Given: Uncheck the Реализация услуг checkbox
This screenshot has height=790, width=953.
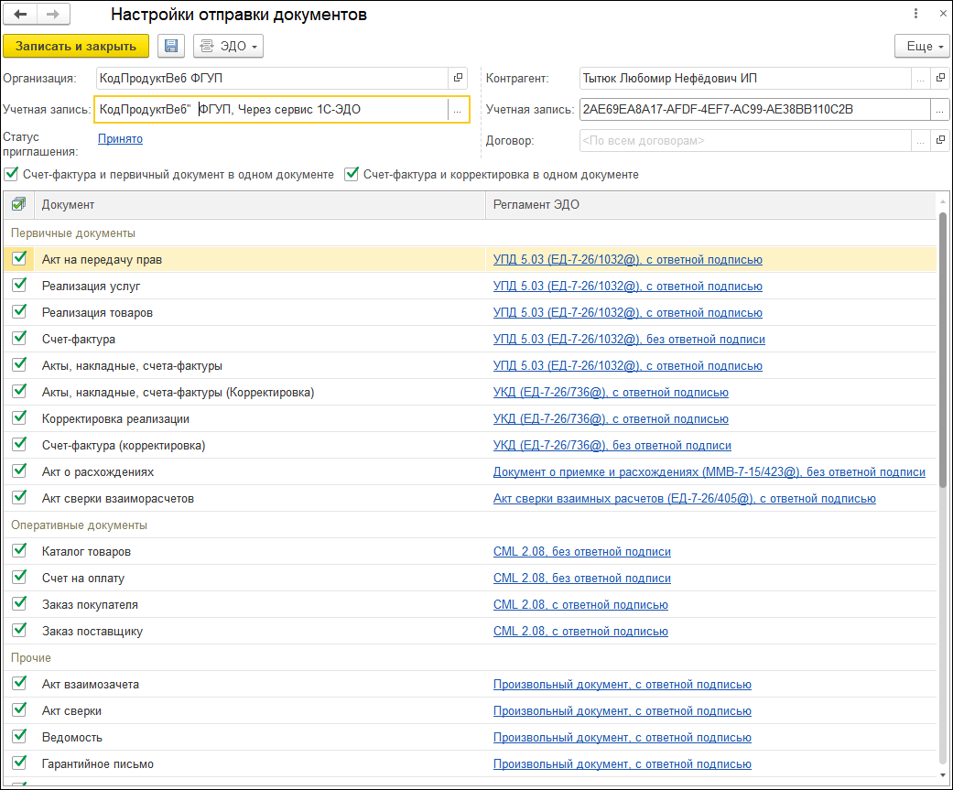Looking at the screenshot, I should pos(19,286).
